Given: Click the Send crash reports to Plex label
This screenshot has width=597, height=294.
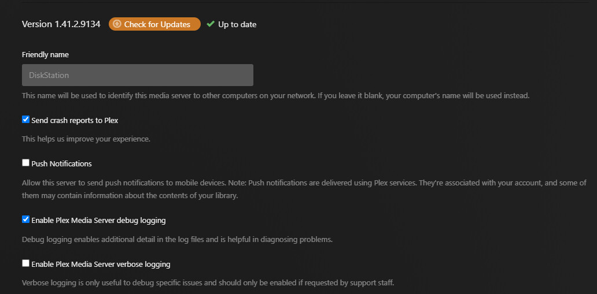Looking at the screenshot, I should (x=75, y=120).
